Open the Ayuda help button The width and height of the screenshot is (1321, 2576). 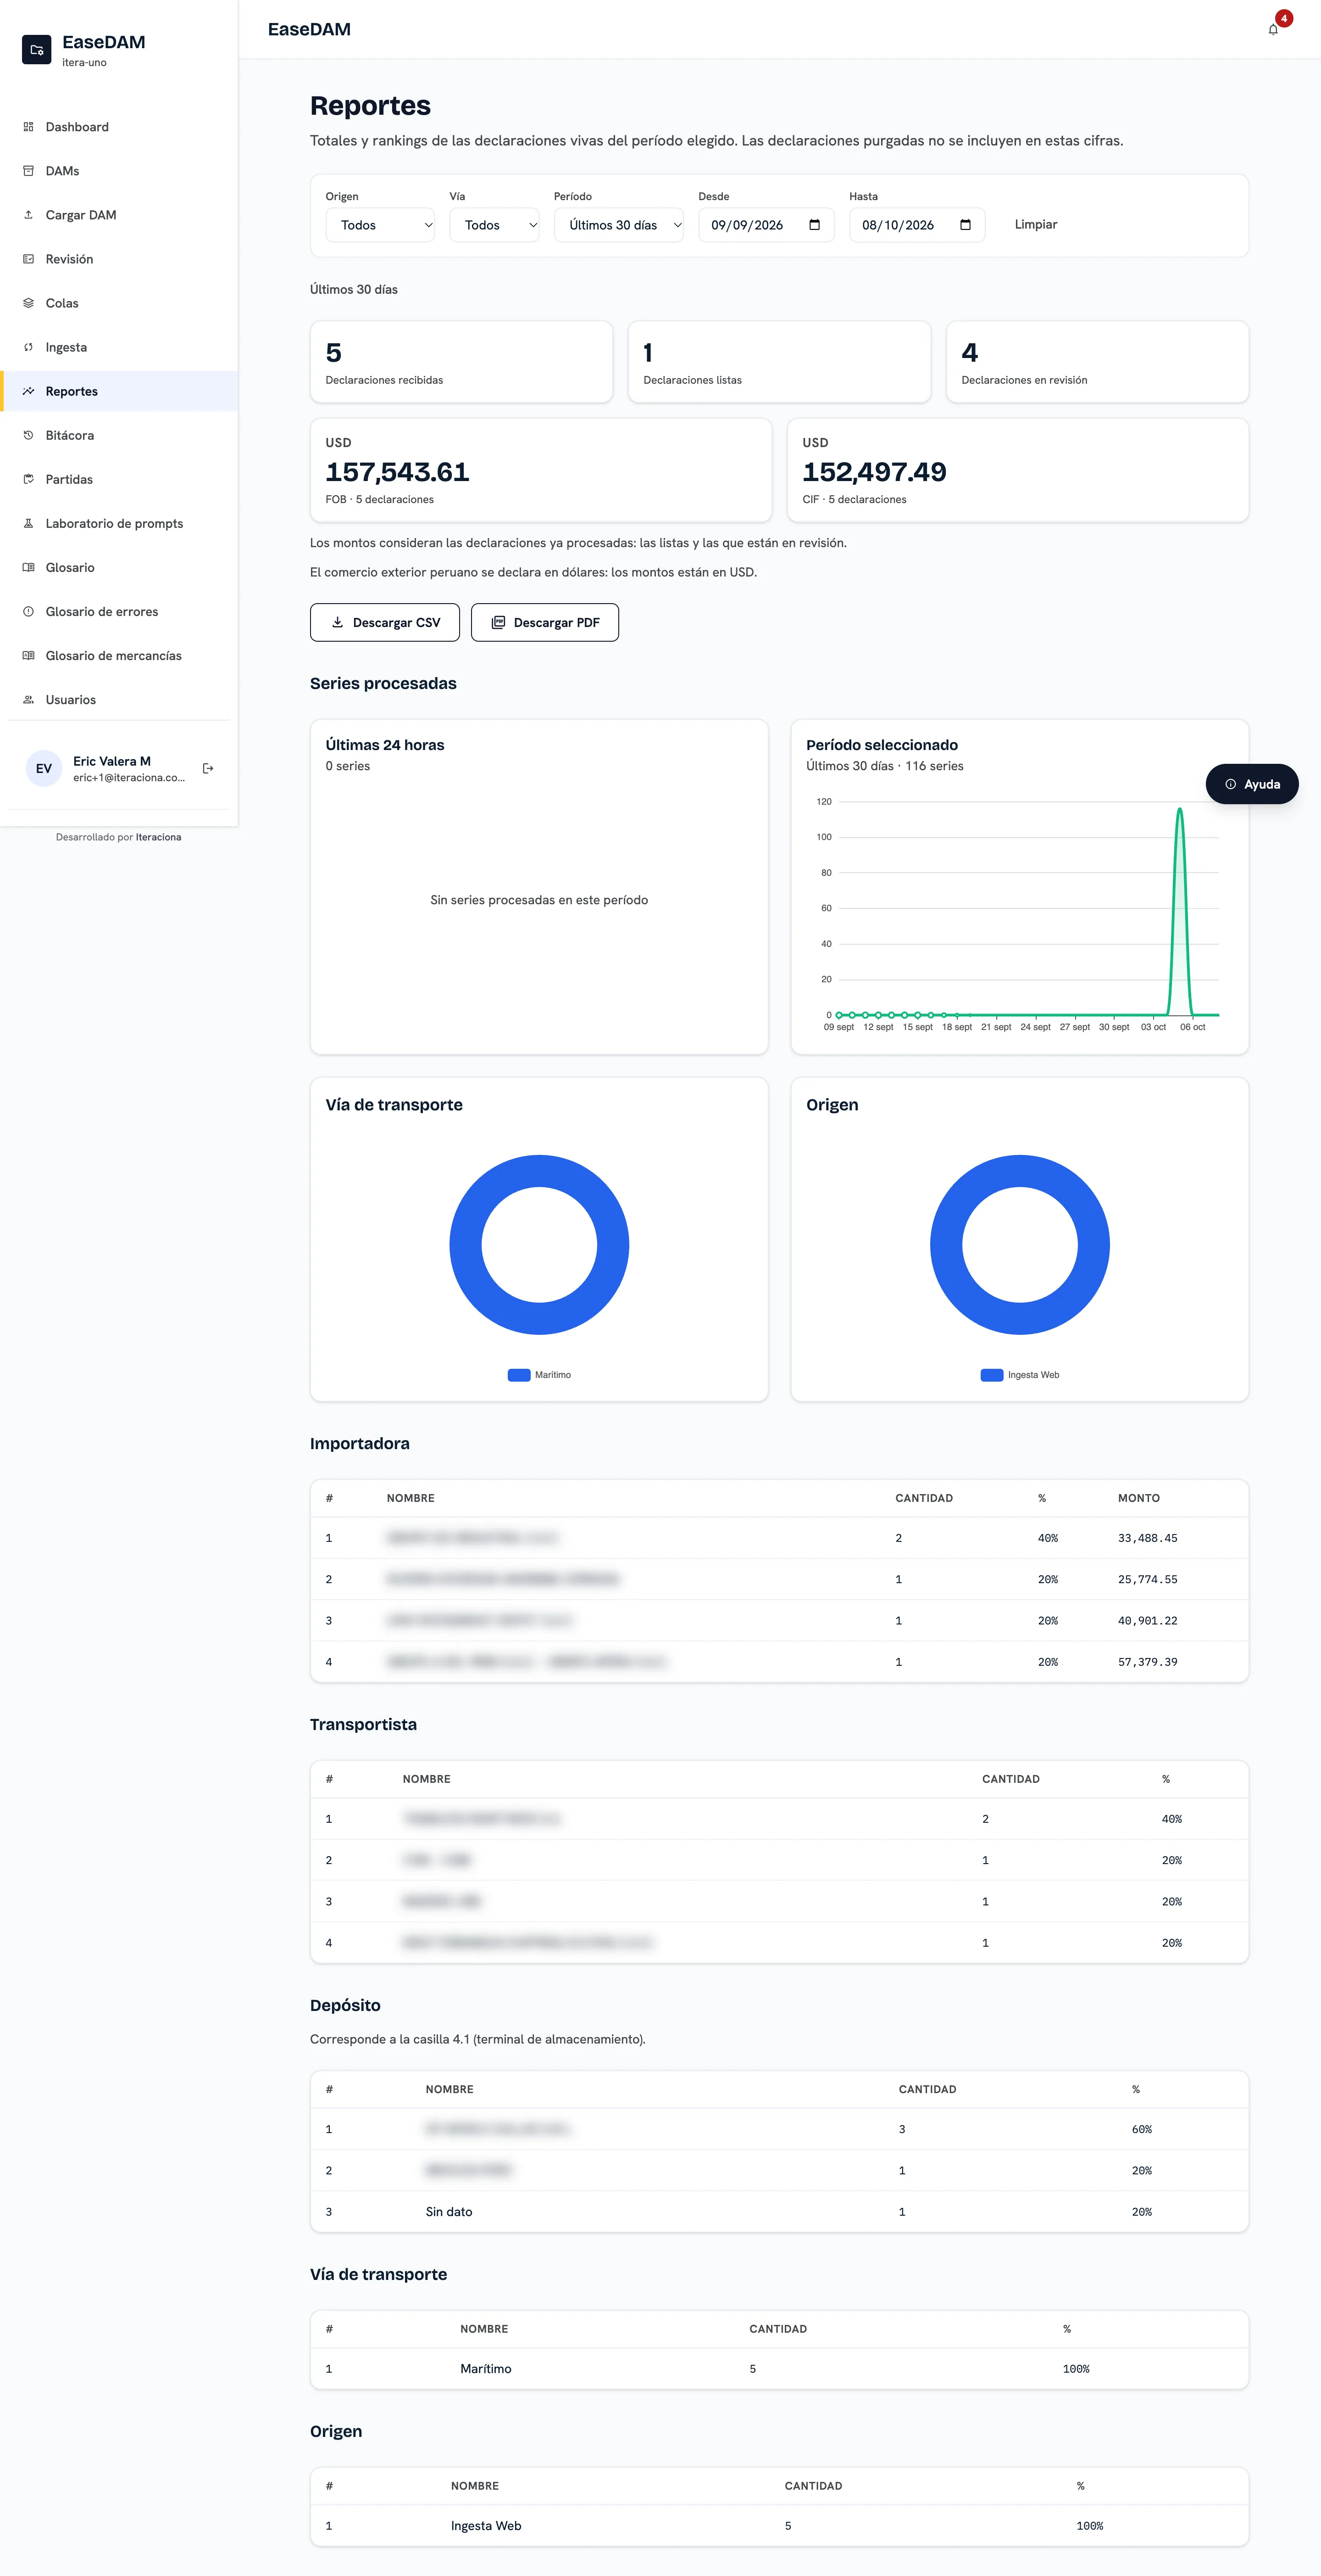coord(1251,784)
